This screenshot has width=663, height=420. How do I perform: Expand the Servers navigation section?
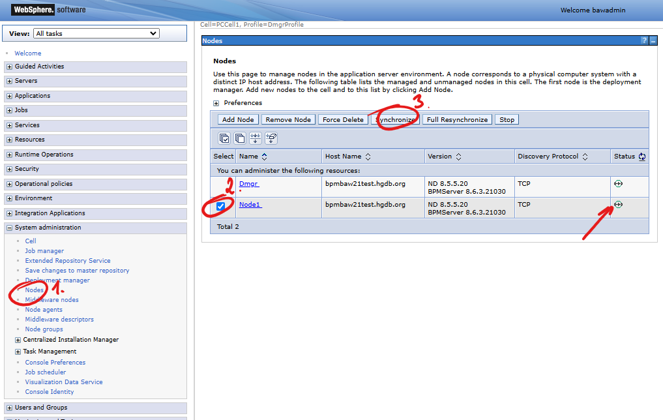(x=9, y=82)
